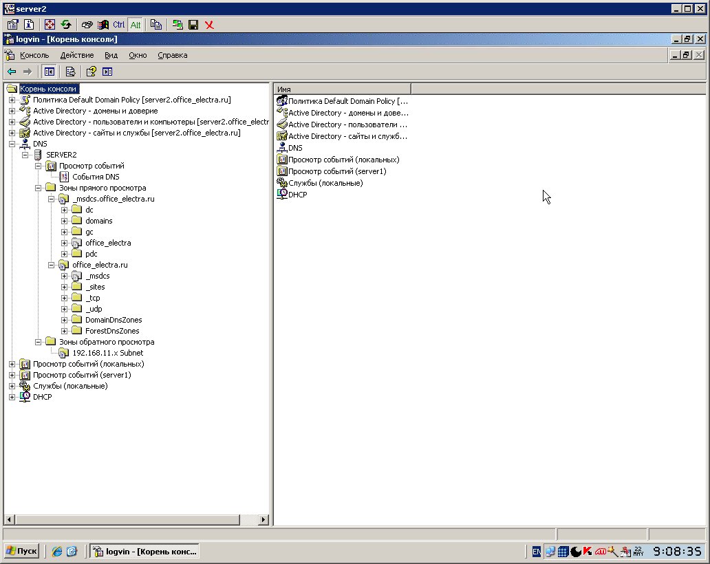Click Kaspersky tray icon

pyautogui.click(x=588, y=552)
